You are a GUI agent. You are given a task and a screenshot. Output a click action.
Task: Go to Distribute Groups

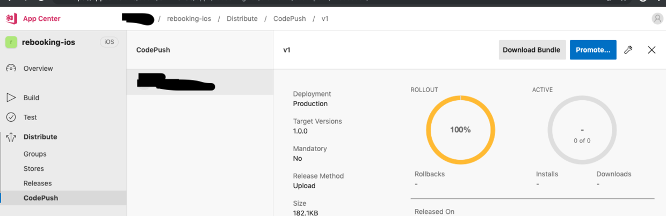click(x=35, y=154)
